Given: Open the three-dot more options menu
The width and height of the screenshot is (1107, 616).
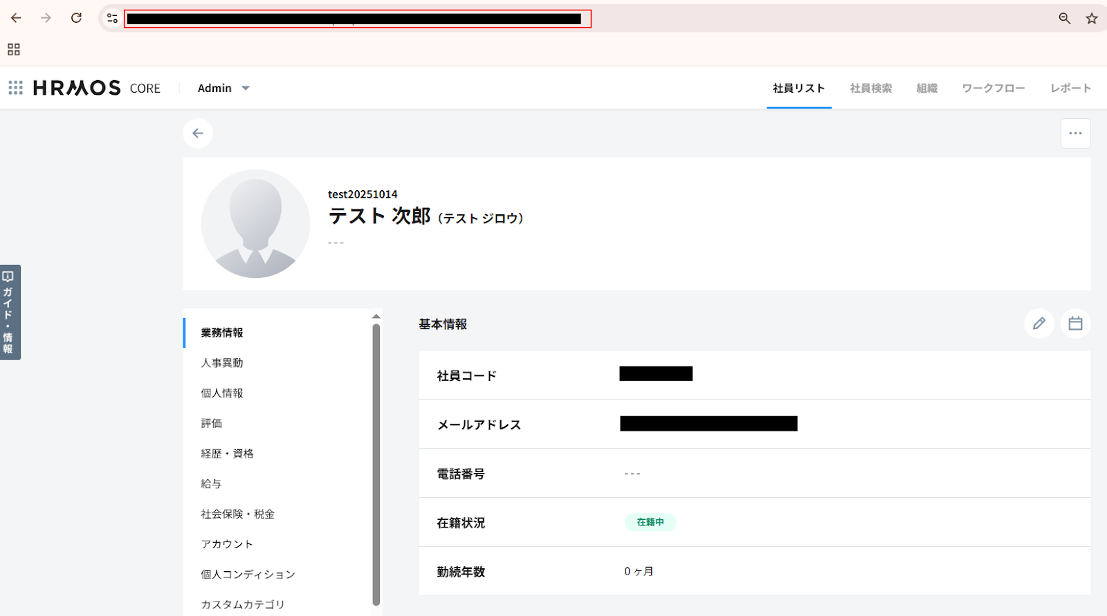Looking at the screenshot, I should 1075,133.
